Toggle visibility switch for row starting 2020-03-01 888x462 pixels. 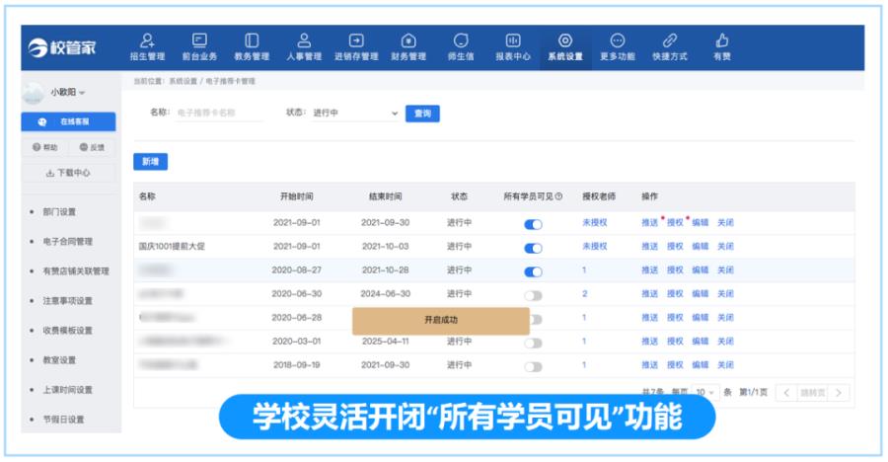pos(533,343)
